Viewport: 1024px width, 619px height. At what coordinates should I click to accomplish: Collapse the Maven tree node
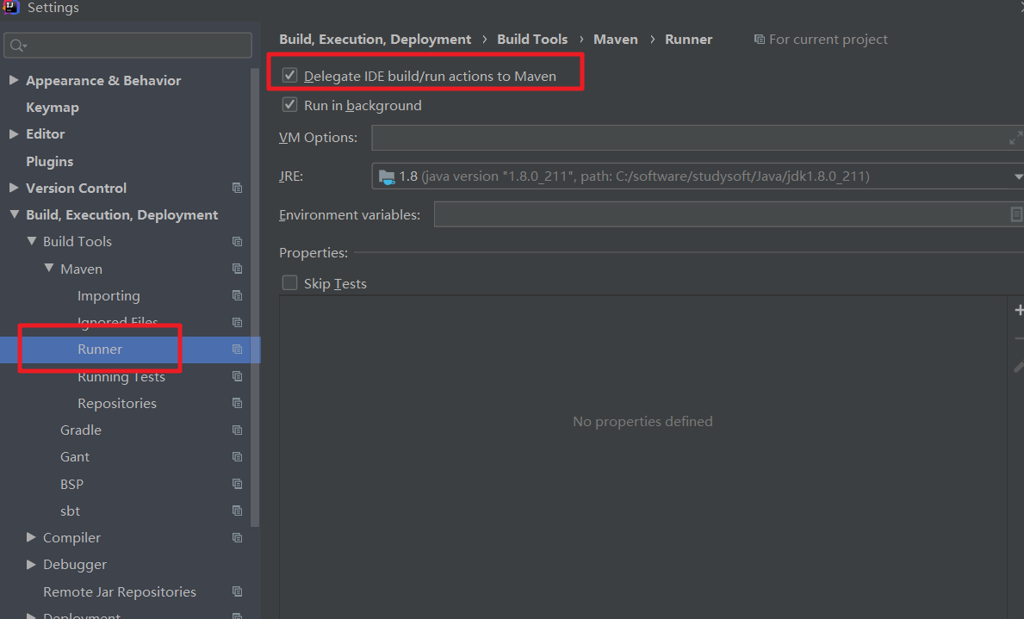tap(49, 268)
